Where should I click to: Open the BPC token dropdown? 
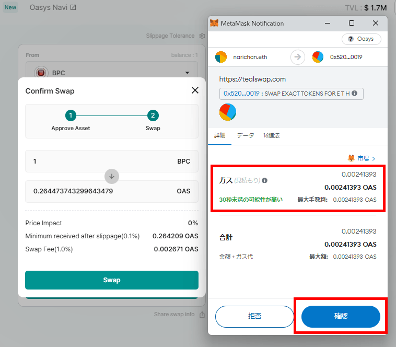(x=187, y=73)
